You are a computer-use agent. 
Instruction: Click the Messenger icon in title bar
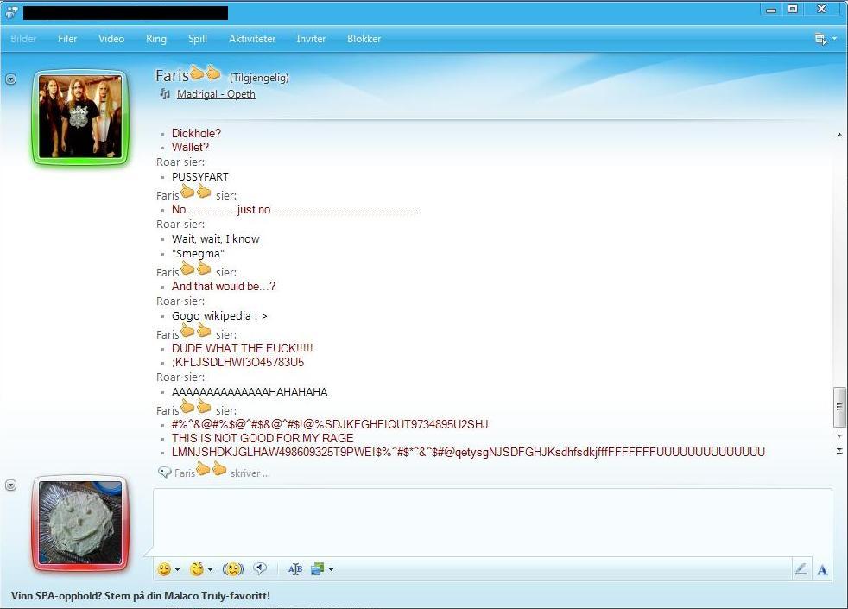coord(11,12)
